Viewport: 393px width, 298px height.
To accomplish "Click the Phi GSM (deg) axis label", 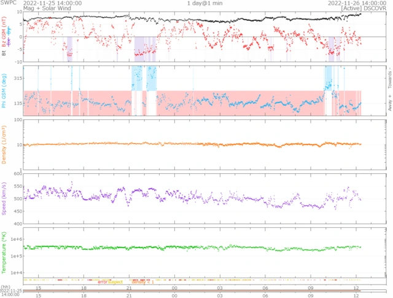I will click(4, 91).
